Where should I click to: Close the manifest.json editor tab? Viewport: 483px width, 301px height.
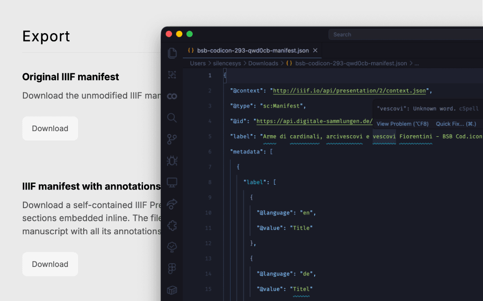(x=315, y=50)
